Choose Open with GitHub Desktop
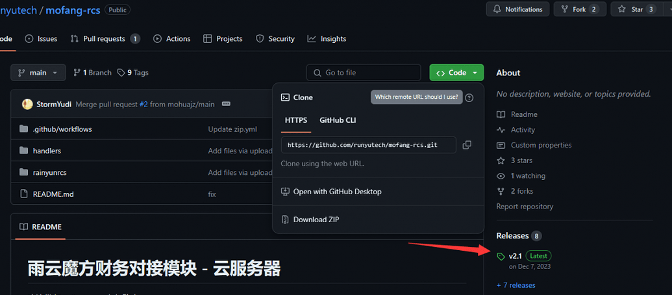Screen dimensions: 672x295 tap(337, 192)
